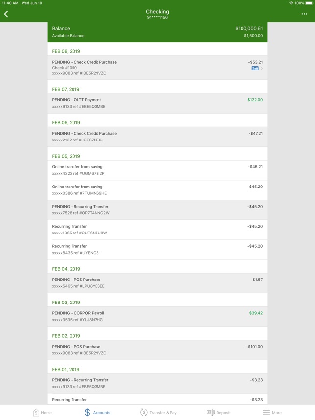The height and width of the screenshot is (420, 315).
Task: Switch to the Deposit tab
Action: 218,413
